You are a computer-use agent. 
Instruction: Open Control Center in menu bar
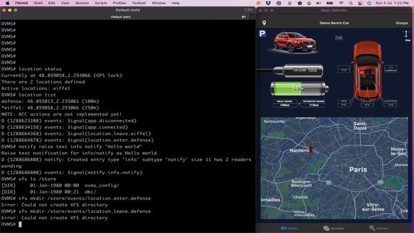(x=360, y=3)
